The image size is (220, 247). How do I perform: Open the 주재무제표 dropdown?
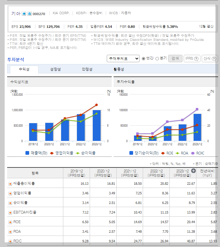pyautogui.click(x=123, y=58)
